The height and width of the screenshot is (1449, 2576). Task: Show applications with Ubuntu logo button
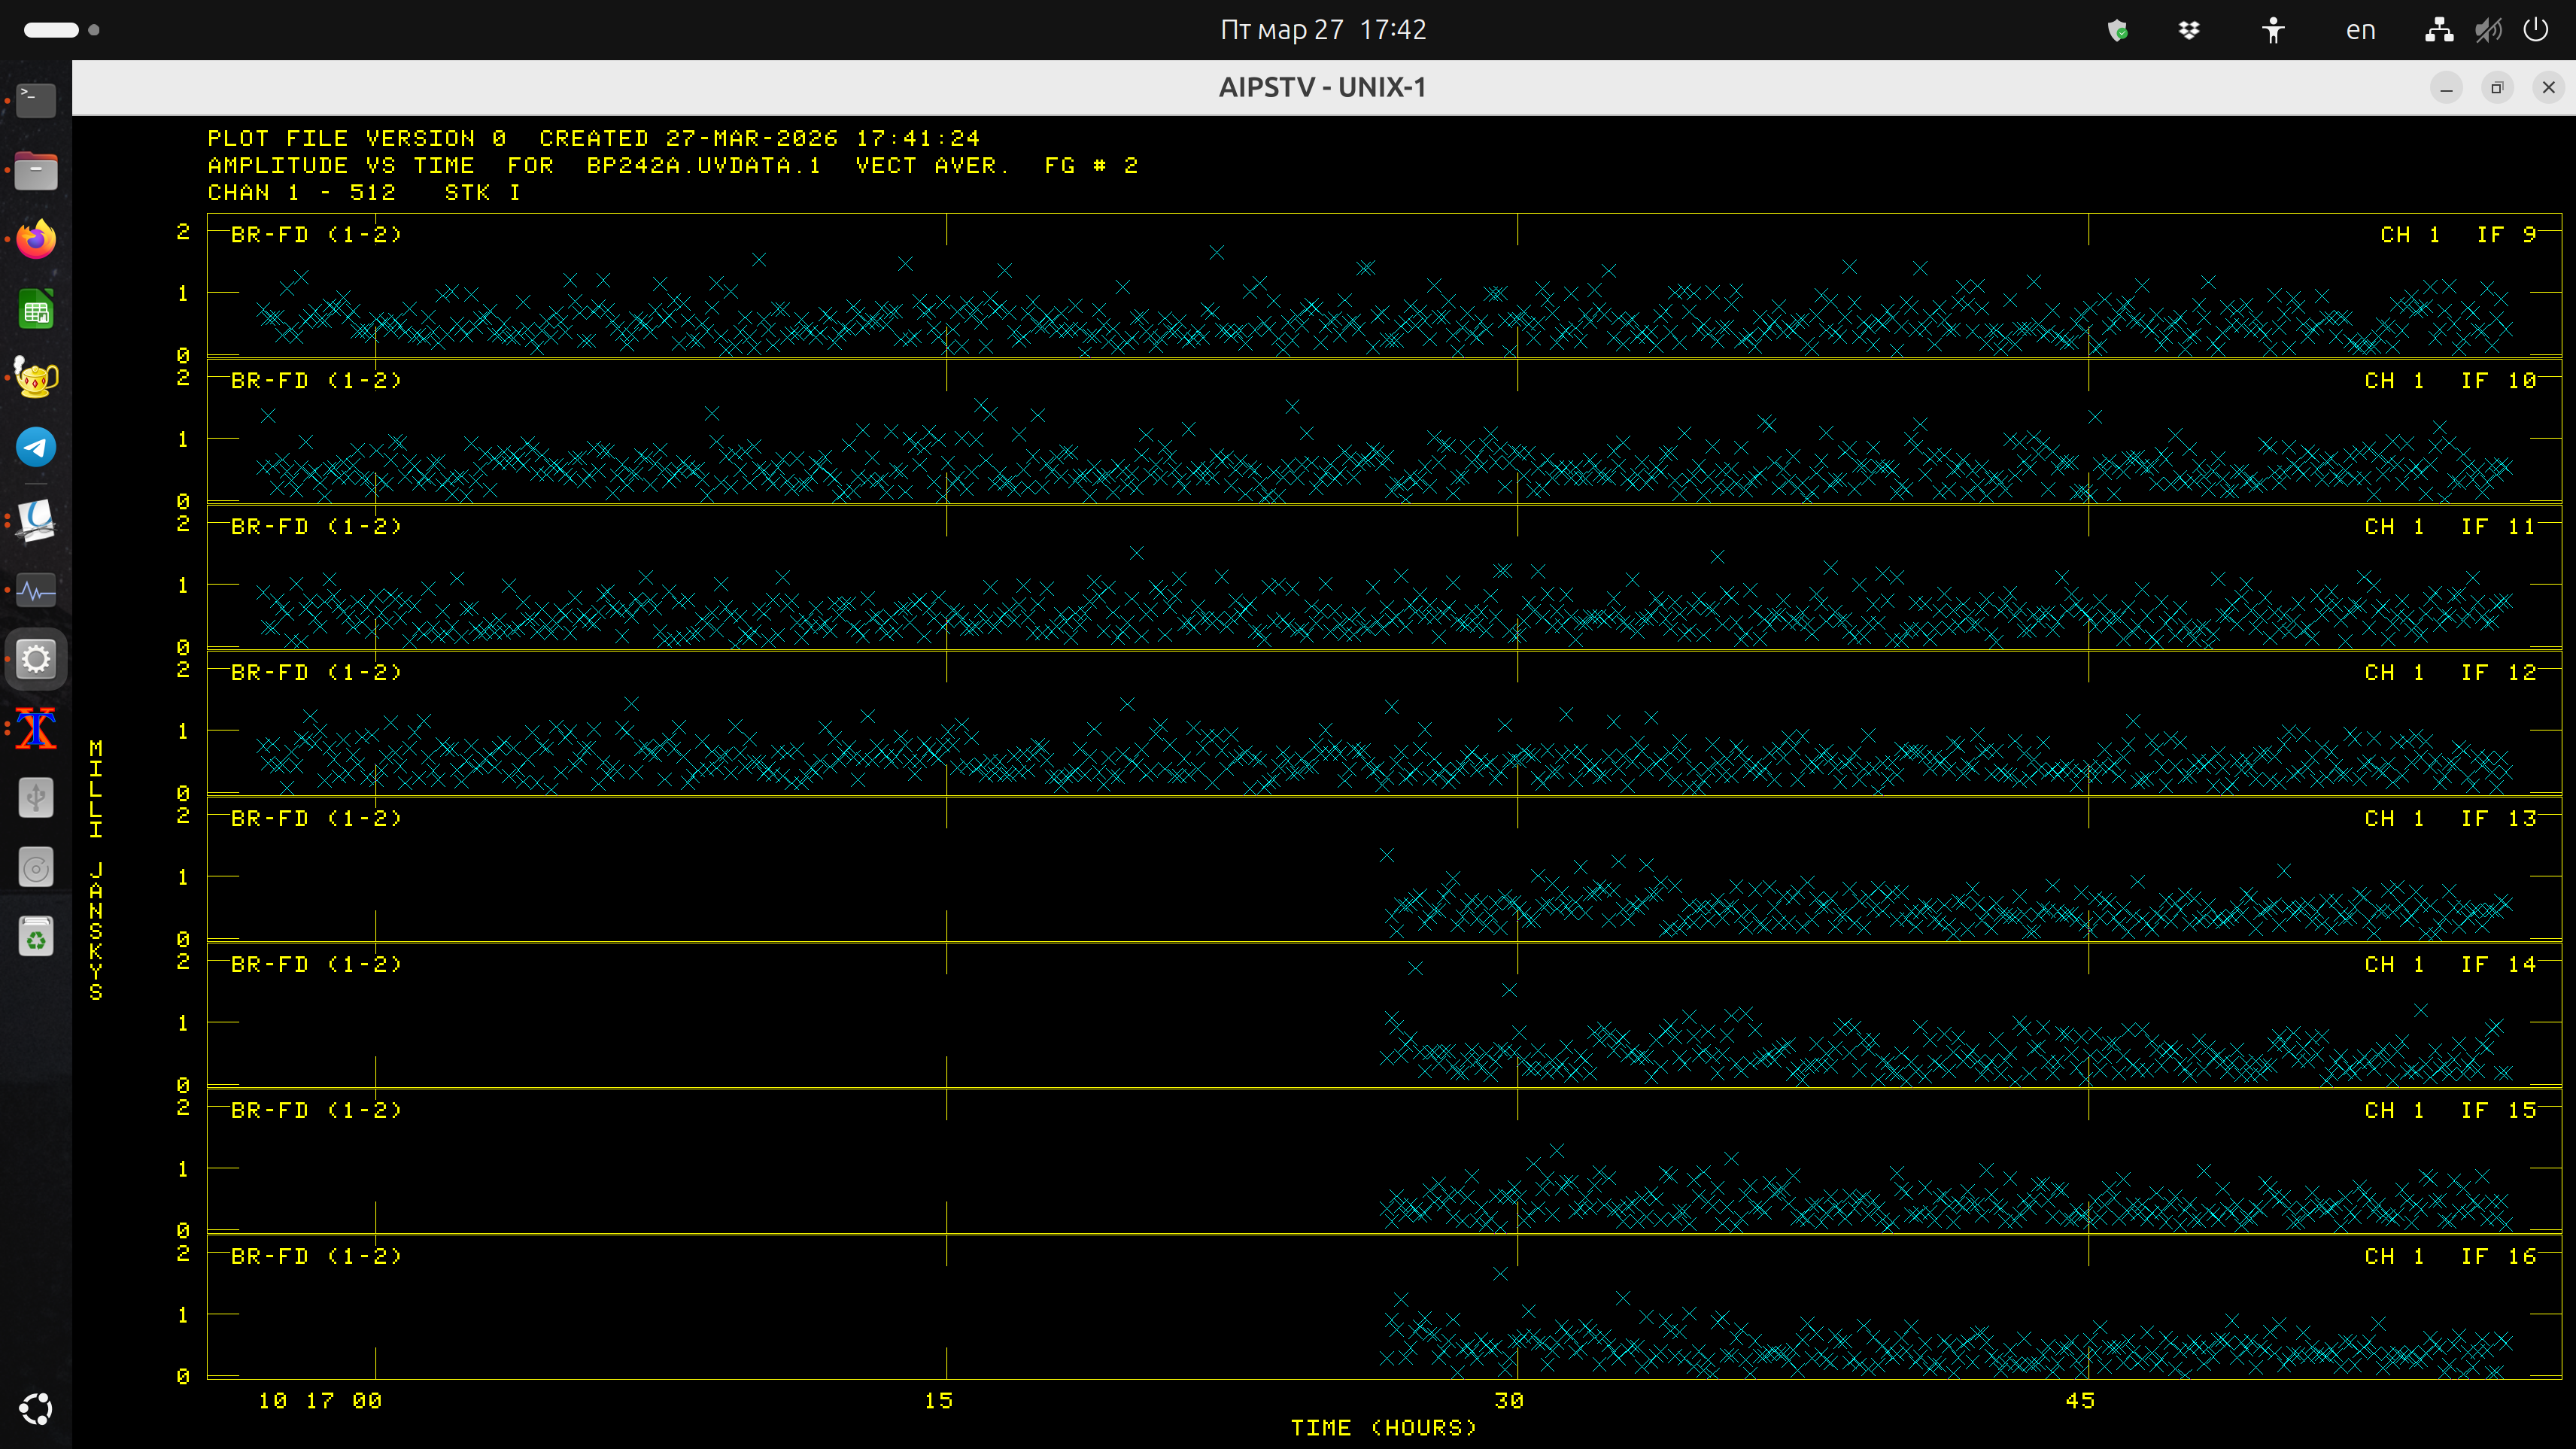click(36, 1409)
